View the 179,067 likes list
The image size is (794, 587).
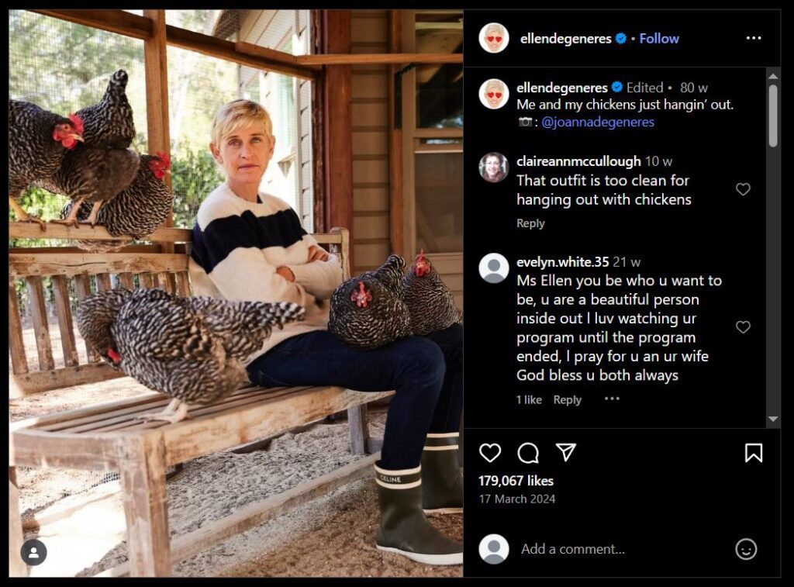pyautogui.click(x=516, y=481)
